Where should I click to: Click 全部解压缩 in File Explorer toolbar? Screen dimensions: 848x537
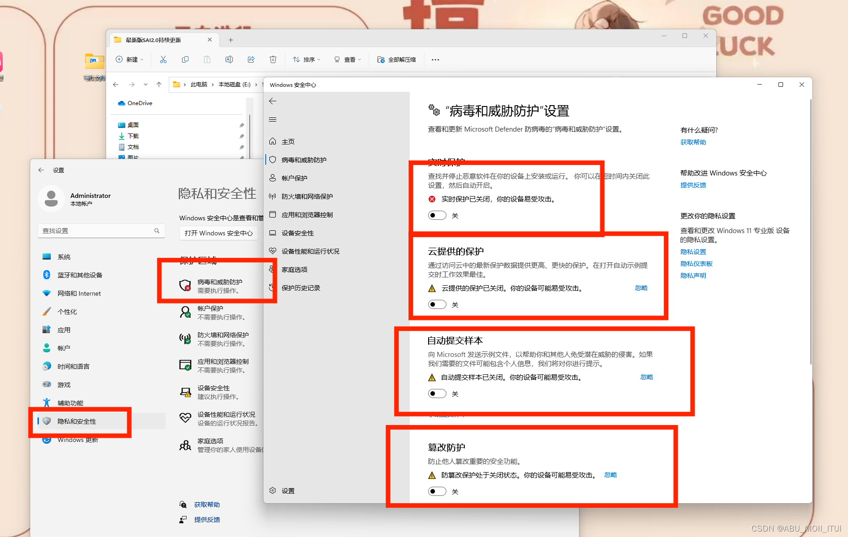tap(396, 59)
